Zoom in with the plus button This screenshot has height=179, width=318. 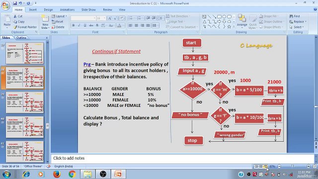point(308,167)
